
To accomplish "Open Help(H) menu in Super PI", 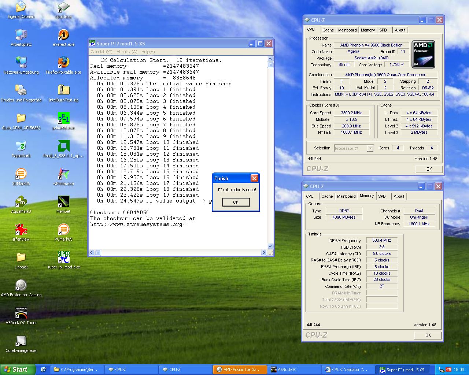I will (148, 52).
